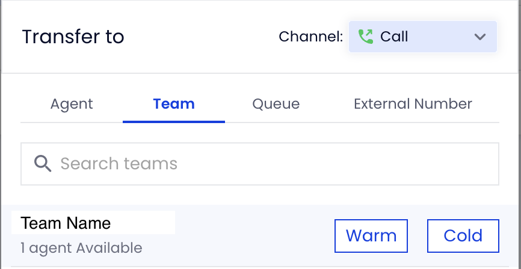Click the magnifying glass search icon
Screen dimensions: 521x269
(x=43, y=163)
